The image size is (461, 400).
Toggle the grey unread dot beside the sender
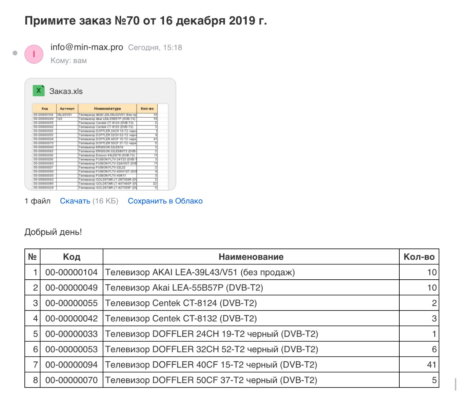15,53
